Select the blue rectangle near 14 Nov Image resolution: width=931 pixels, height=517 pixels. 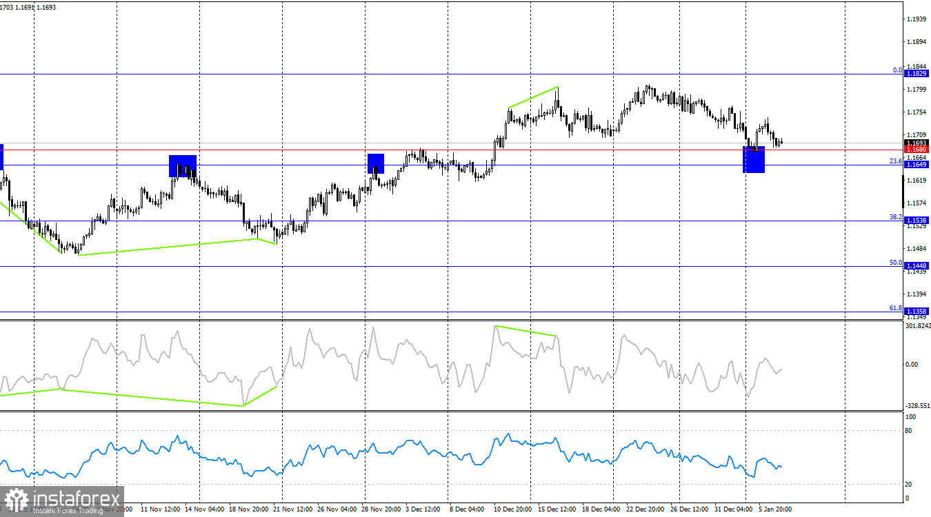point(181,165)
